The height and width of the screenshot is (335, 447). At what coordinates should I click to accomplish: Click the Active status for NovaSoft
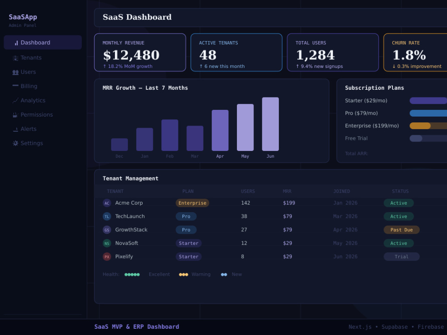pos(399,243)
